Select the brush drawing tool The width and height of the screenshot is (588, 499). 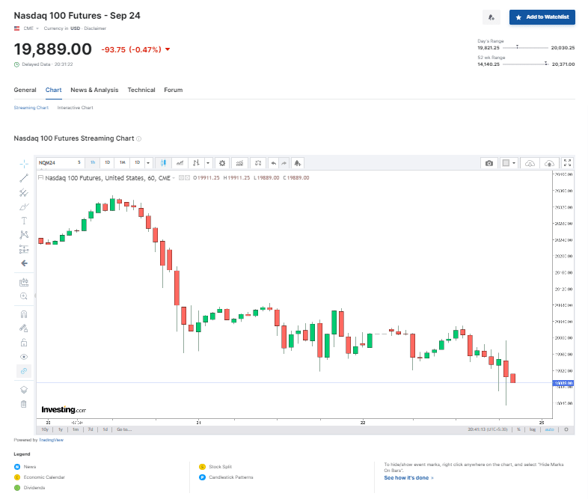coord(24,206)
